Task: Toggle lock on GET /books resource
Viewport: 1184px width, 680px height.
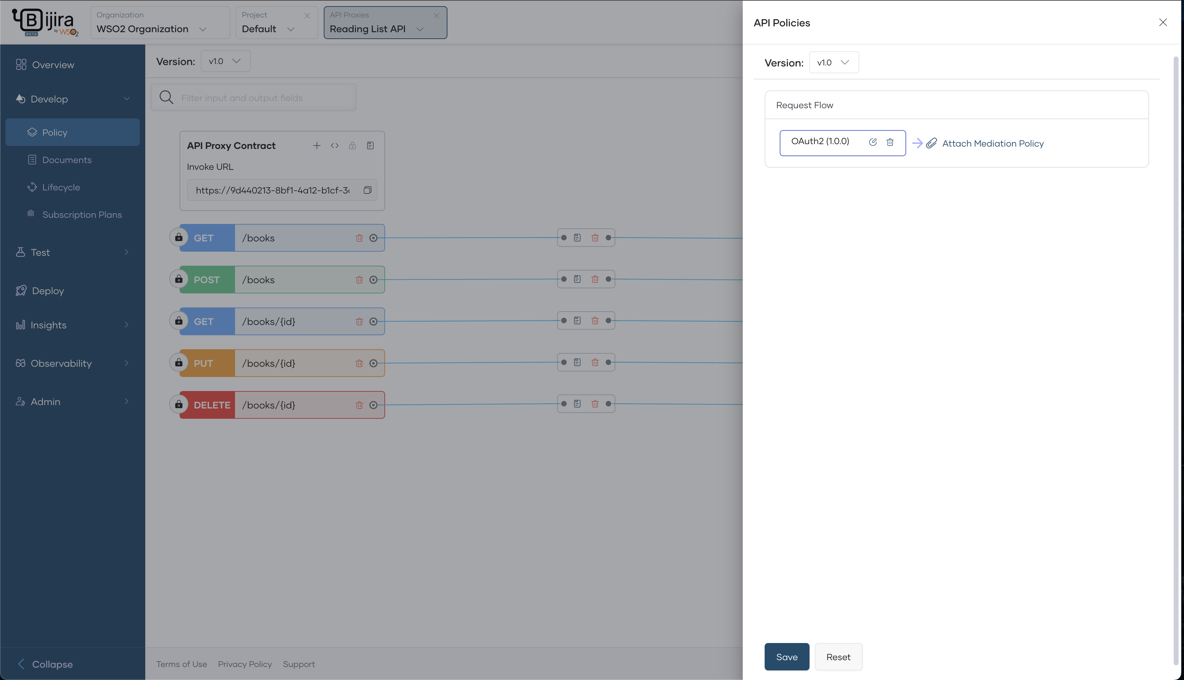Action: (178, 238)
